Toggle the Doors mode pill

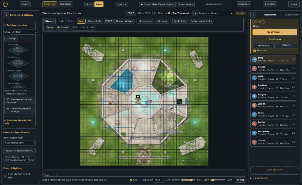tap(50, 27)
